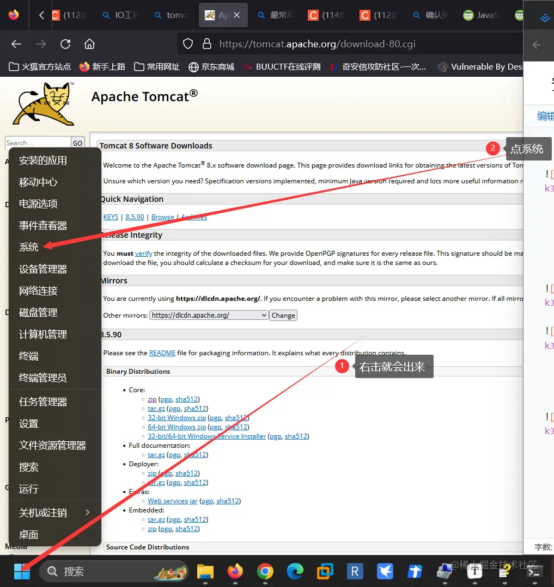The height and width of the screenshot is (587, 554).
Task: Switch to the '(114' CSDN tab
Action: (x=327, y=15)
